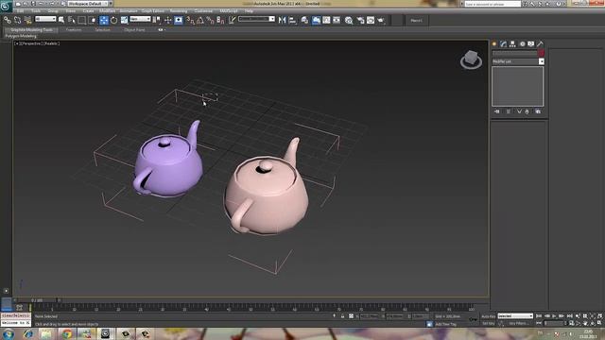Click Use Pivot Point Center button
This screenshot has height=340, width=605.
[157, 20]
